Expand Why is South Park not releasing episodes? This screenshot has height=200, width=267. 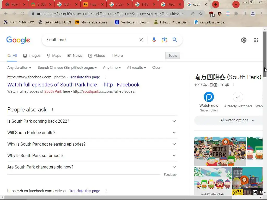click(x=92, y=144)
